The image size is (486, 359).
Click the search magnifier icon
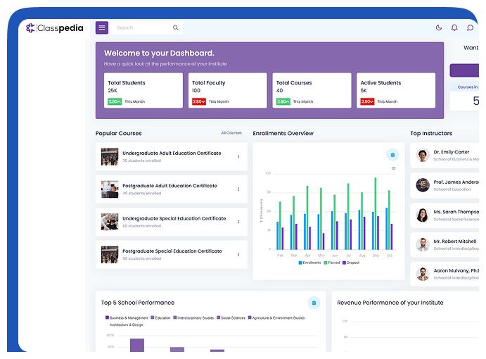click(176, 28)
